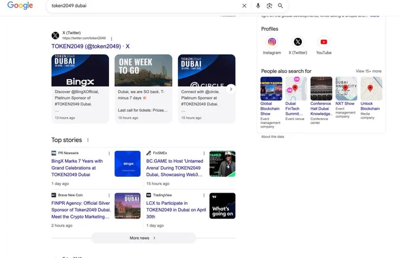Open options for TradingView story
This screenshot has width=401, height=258.
(x=204, y=196)
